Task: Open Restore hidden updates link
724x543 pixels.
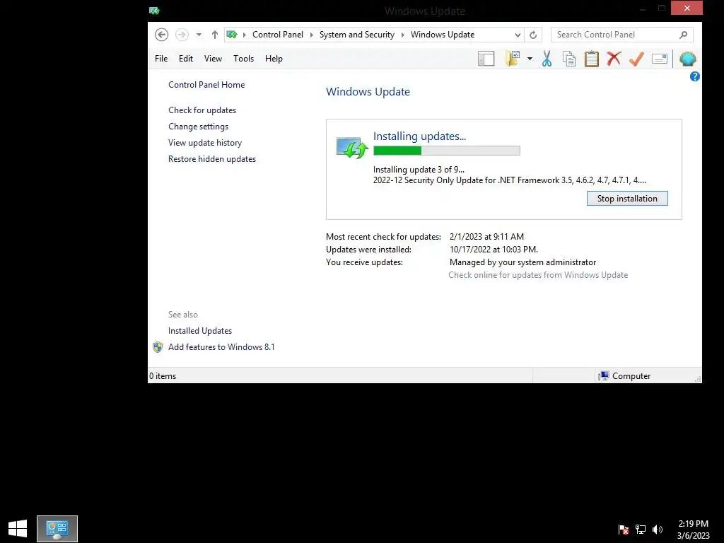Action: tap(212, 159)
